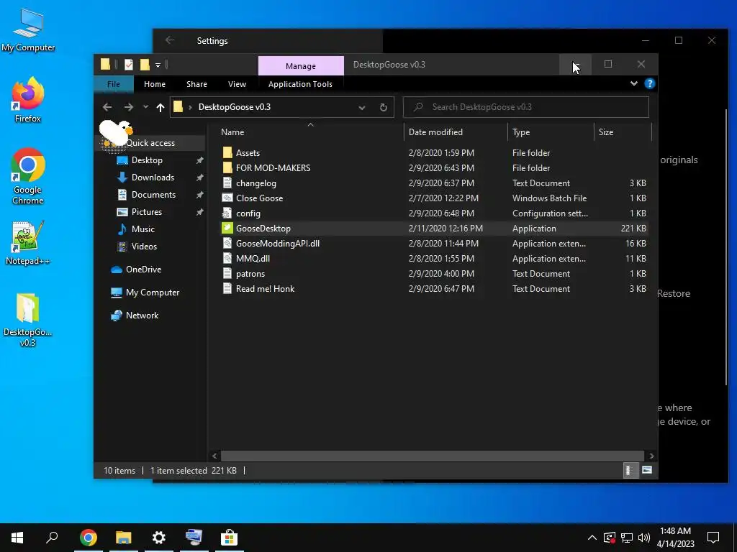This screenshot has height=552, width=737.
Task: Sort by Date modified column header
Action: pos(455,132)
